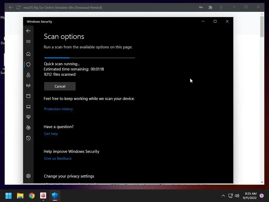Minimize the Windows Security window
The image size is (269, 202).
point(203,21)
